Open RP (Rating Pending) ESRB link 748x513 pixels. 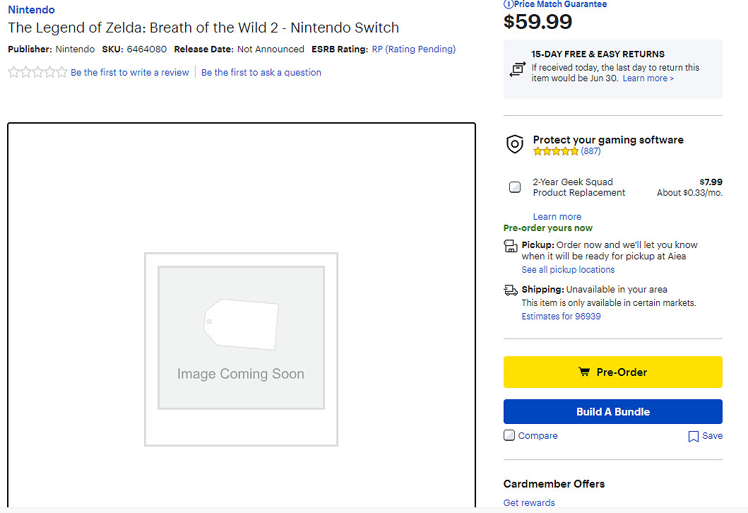pyautogui.click(x=414, y=49)
